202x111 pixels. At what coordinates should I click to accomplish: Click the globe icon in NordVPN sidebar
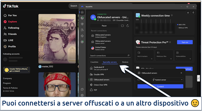(x=82, y=18)
